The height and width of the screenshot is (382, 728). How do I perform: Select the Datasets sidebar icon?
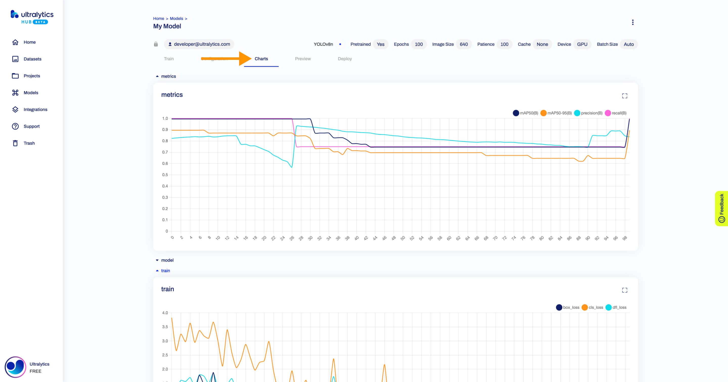pos(15,59)
